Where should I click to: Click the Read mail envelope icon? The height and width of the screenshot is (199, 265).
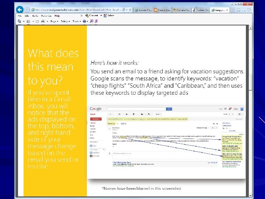pos(37,21)
